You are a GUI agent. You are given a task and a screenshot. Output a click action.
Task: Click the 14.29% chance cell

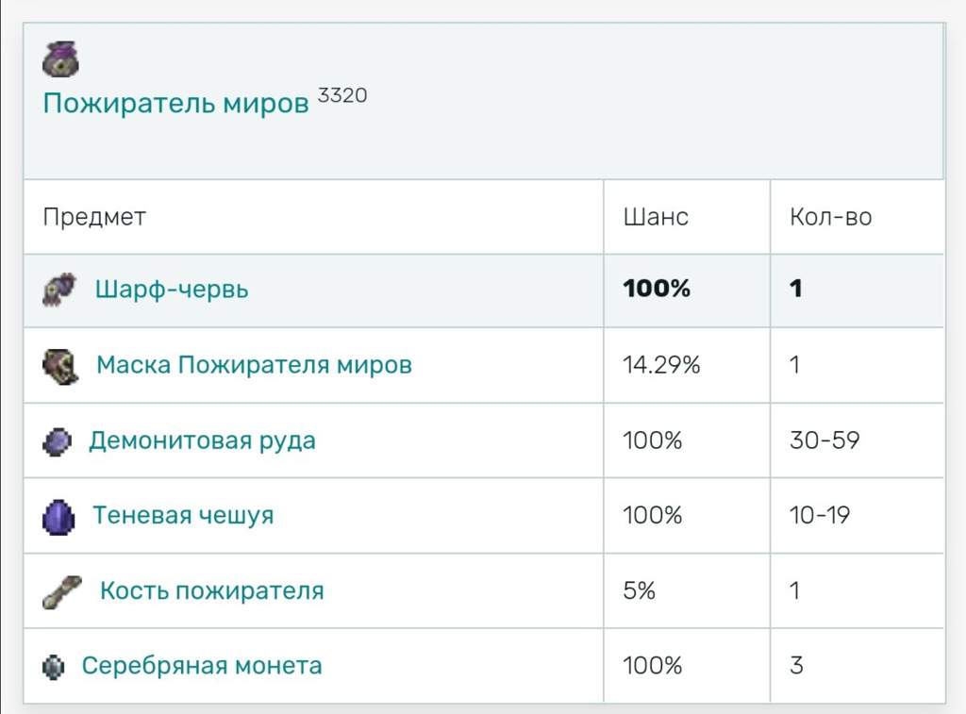pyautogui.click(x=661, y=365)
